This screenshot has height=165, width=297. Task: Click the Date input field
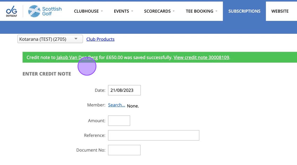pos(124,90)
